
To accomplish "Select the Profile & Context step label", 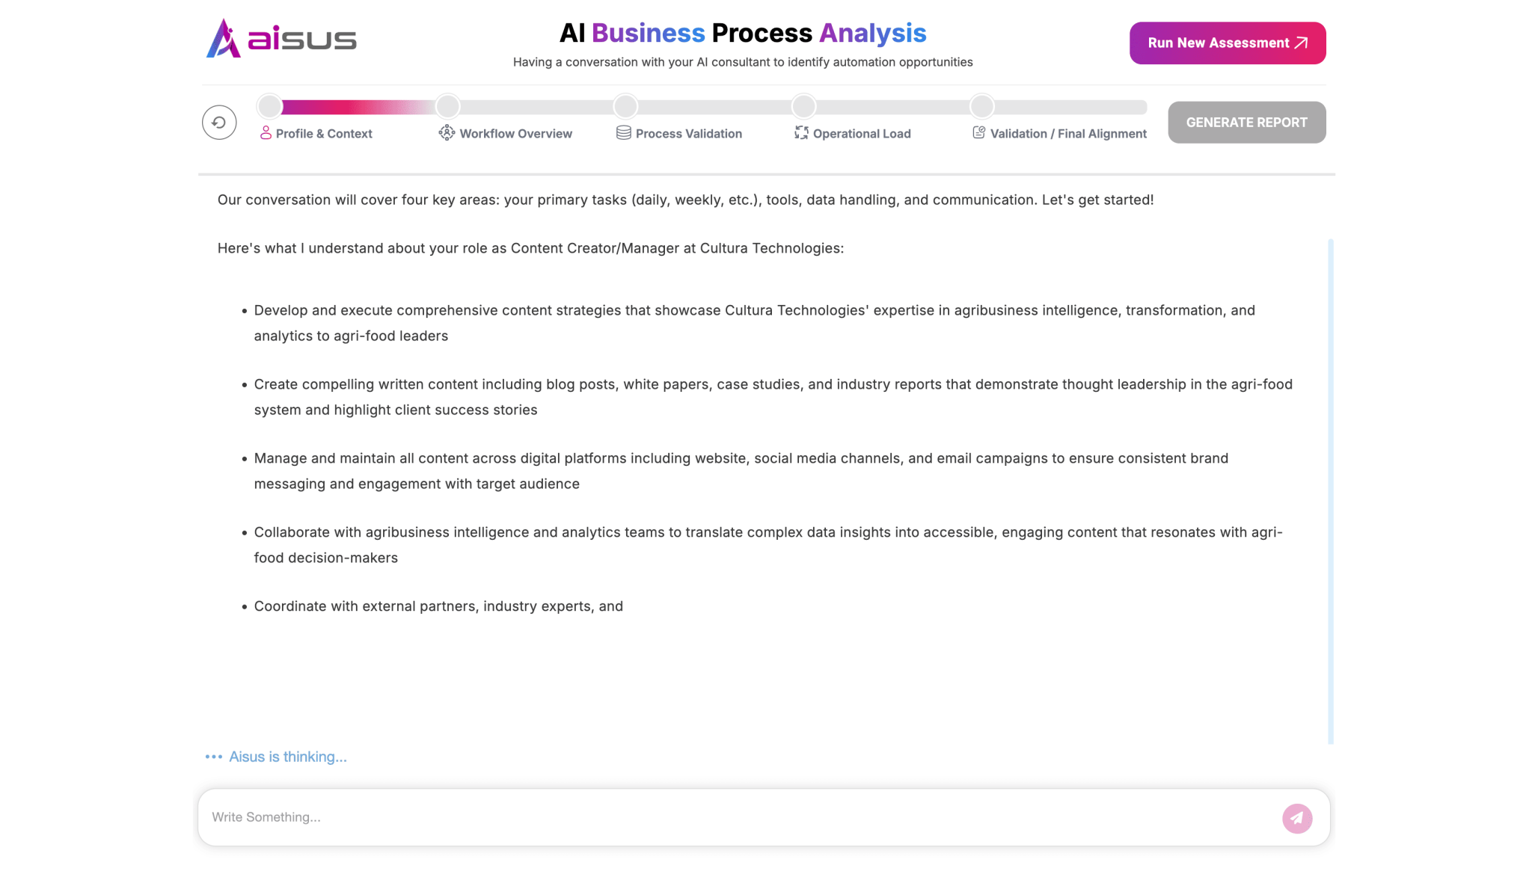I will pyautogui.click(x=324, y=134).
